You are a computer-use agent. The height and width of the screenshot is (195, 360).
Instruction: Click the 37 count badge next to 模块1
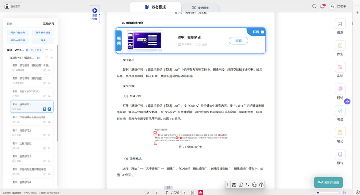pyautogui.click(x=27, y=50)
